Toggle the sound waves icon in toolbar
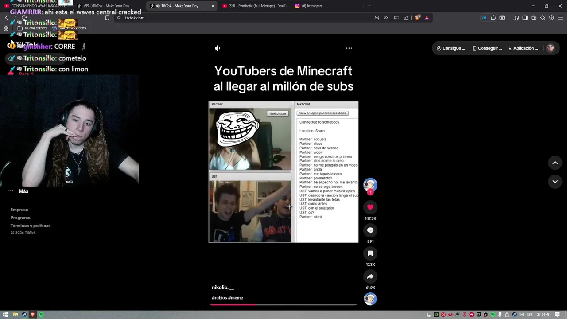Screen dimensions: 567x319 coord(484,18)
